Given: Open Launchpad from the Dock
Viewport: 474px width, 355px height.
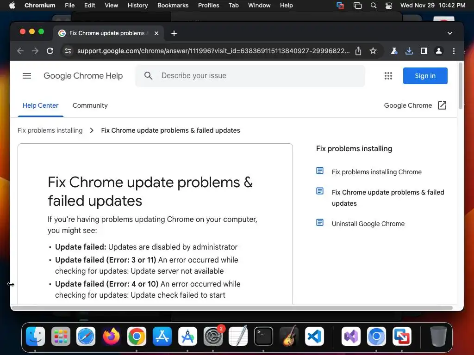Looking at the screenshot, I should click(x=61, y=336).
